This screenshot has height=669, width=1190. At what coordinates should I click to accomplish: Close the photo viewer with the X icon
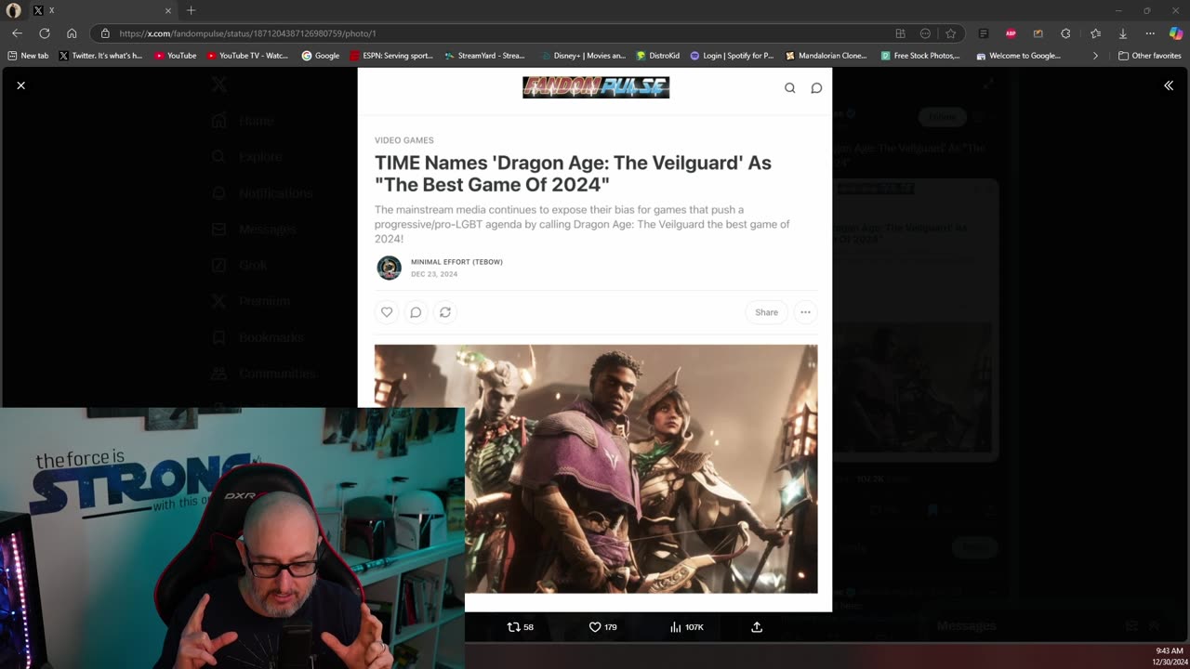coord(20,85)
